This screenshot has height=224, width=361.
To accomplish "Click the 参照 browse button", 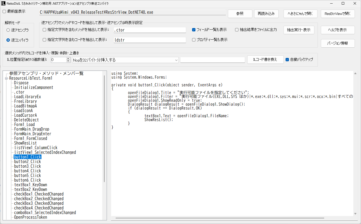I will click(240, 14).
